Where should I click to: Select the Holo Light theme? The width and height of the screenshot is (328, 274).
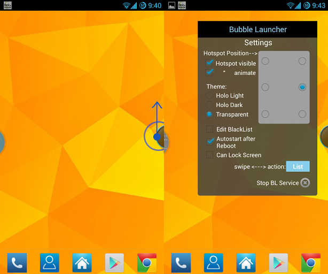(x=209, y=96)
